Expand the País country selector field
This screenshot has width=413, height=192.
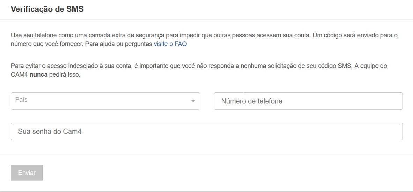(105, 101)
